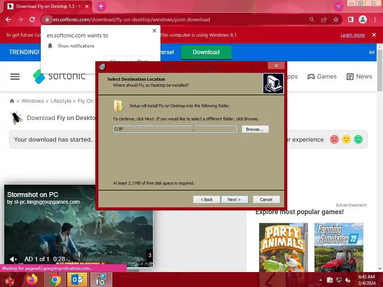The height and width of the screenshot is (287, 383).
Task: Click the < Back button in setup
Action: point(206,200)
